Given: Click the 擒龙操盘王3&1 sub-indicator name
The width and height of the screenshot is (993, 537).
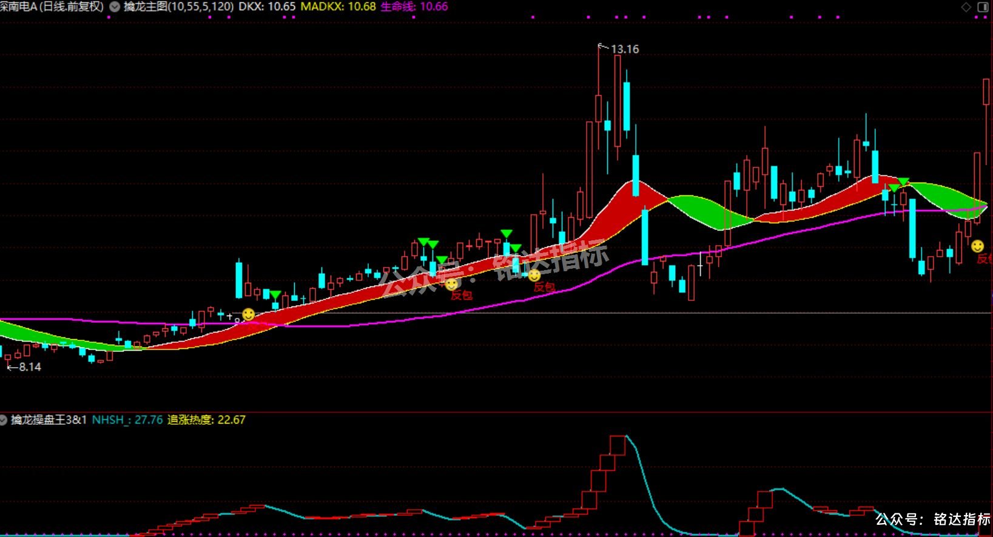Looking at the screenshot, I should tap(49, 420).
